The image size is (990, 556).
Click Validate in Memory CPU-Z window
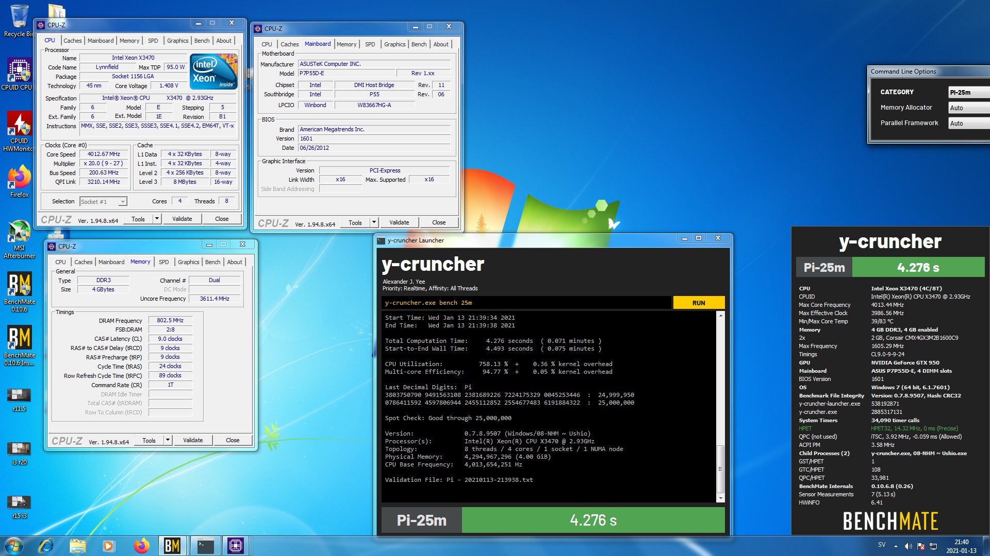(x=193, y=440)
